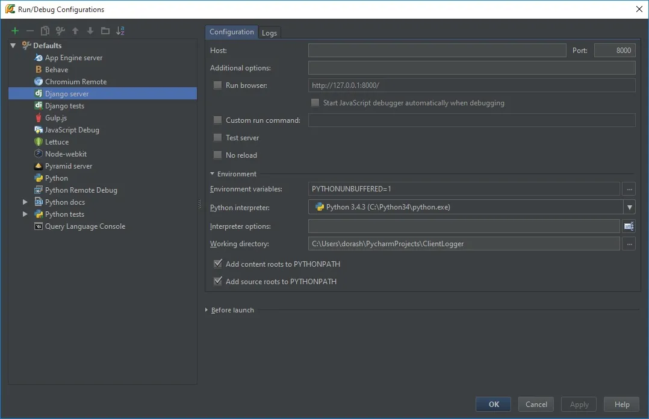Click the Working directory path field

pyautogui.click(x=464, y=244)
